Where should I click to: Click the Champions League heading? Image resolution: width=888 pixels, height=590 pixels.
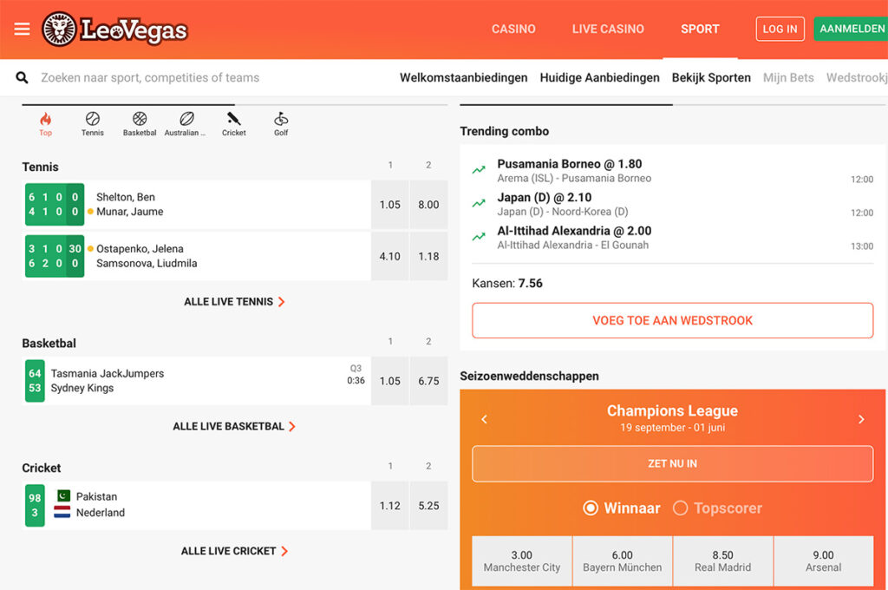pyautogui.click(x=672, y=410)
